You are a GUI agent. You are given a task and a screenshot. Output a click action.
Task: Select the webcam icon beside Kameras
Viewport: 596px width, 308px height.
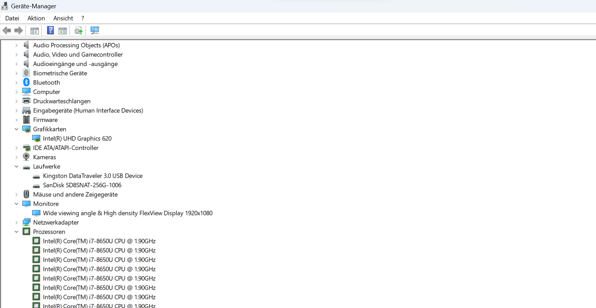26,157
